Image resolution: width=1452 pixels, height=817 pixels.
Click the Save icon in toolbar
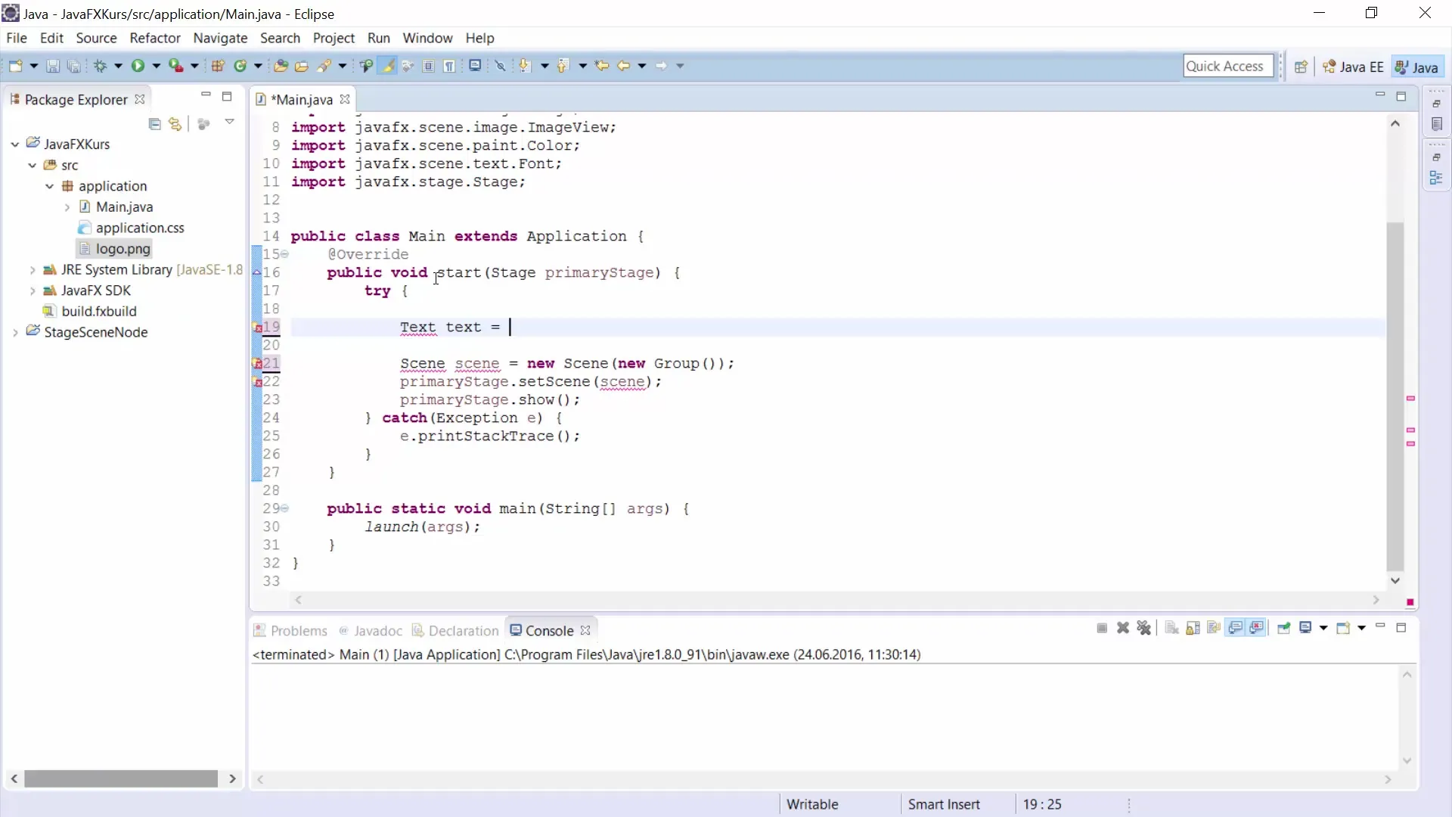[x=53, y=66]
